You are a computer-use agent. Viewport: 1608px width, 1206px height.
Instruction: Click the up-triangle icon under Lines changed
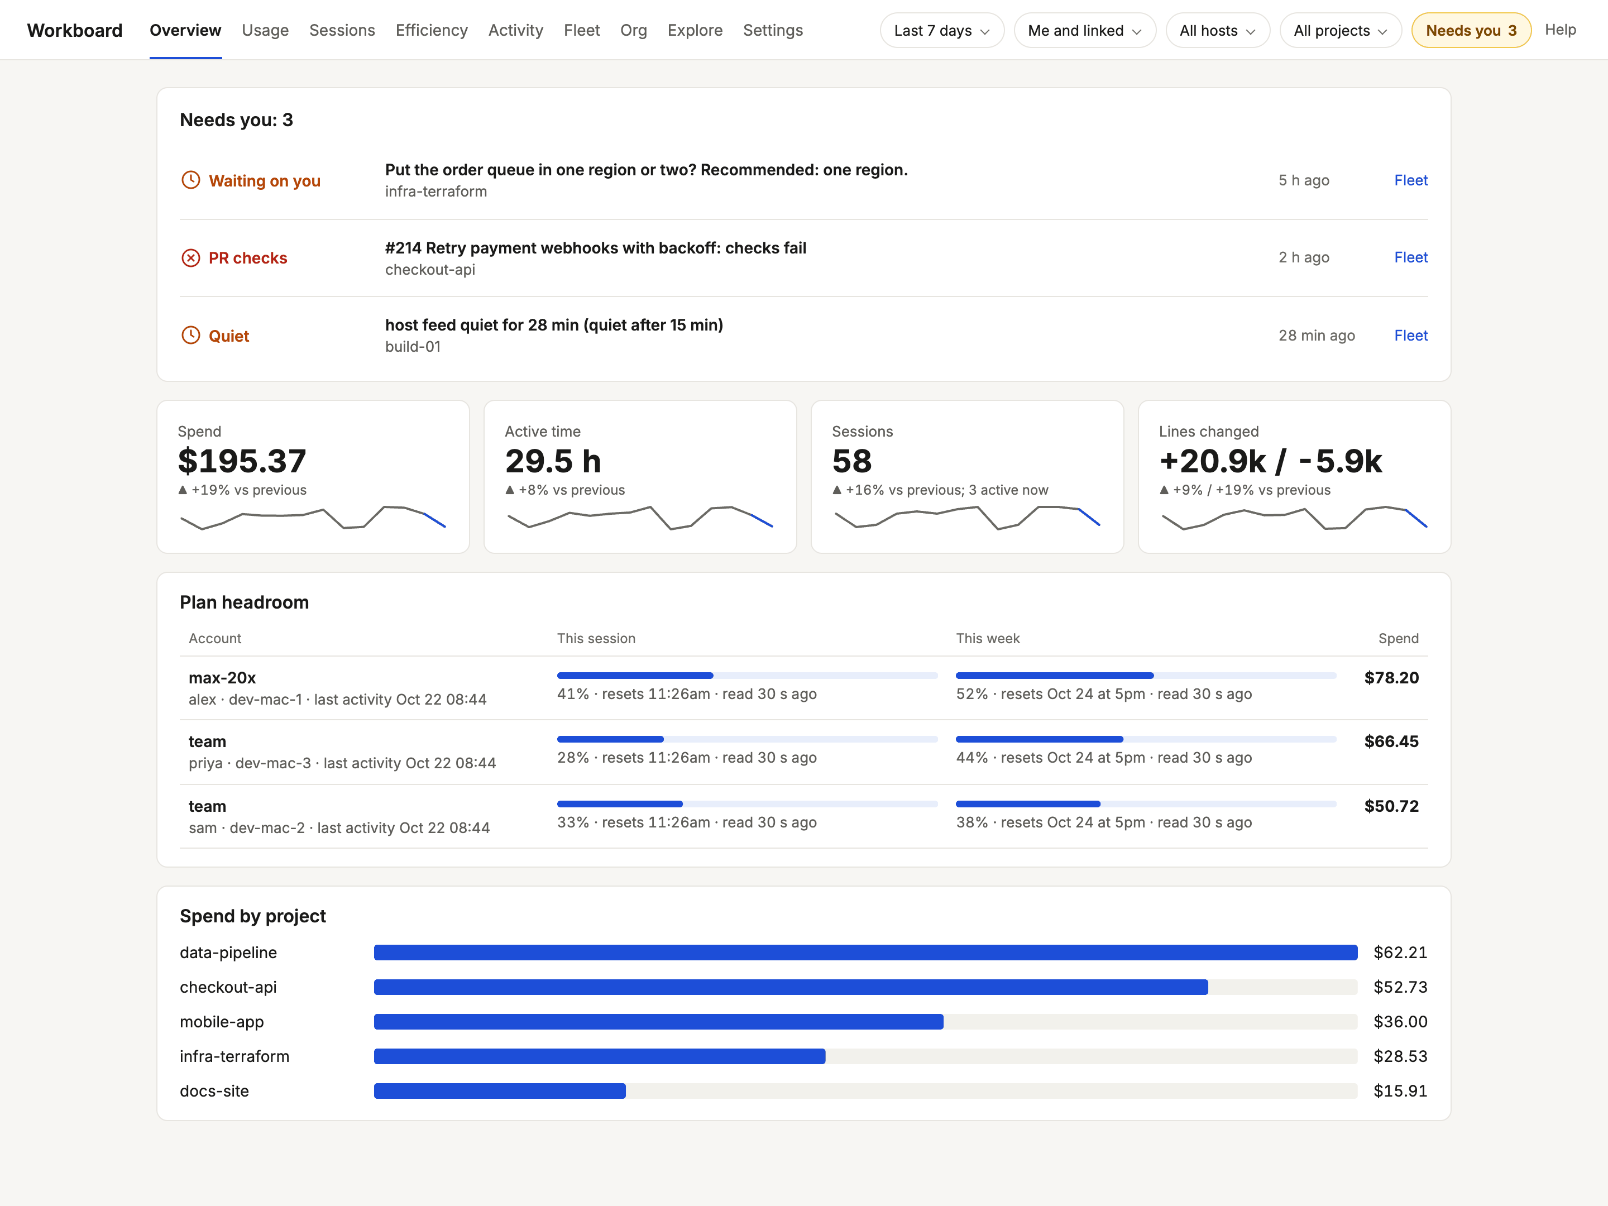click(x=1164, y=490)
